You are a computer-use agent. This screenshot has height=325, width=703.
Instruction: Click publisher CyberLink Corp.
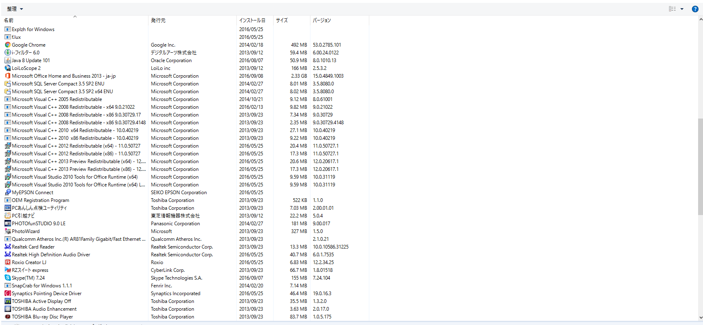click(x=168, y=270)
